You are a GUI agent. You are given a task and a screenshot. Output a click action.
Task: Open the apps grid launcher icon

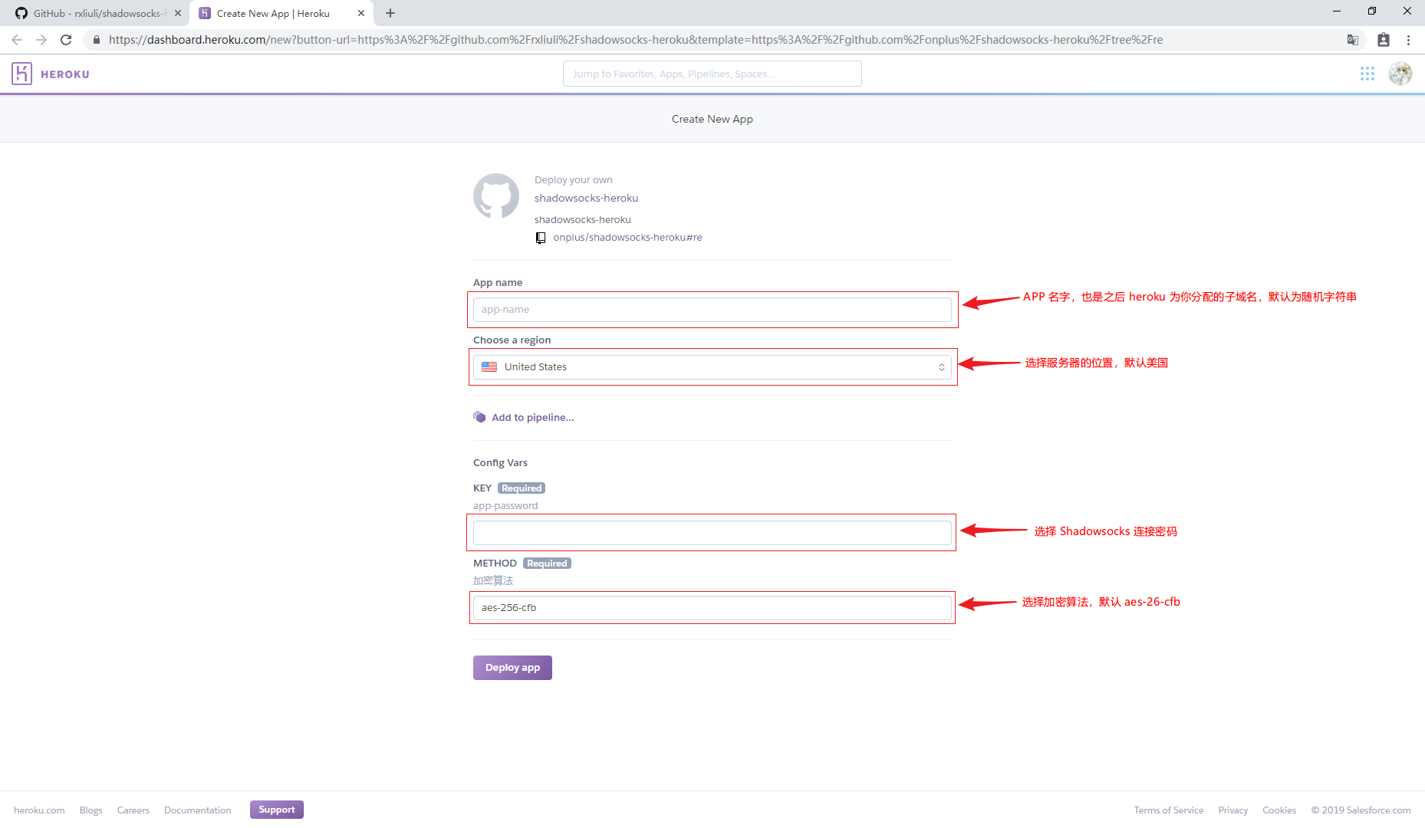1367,74
